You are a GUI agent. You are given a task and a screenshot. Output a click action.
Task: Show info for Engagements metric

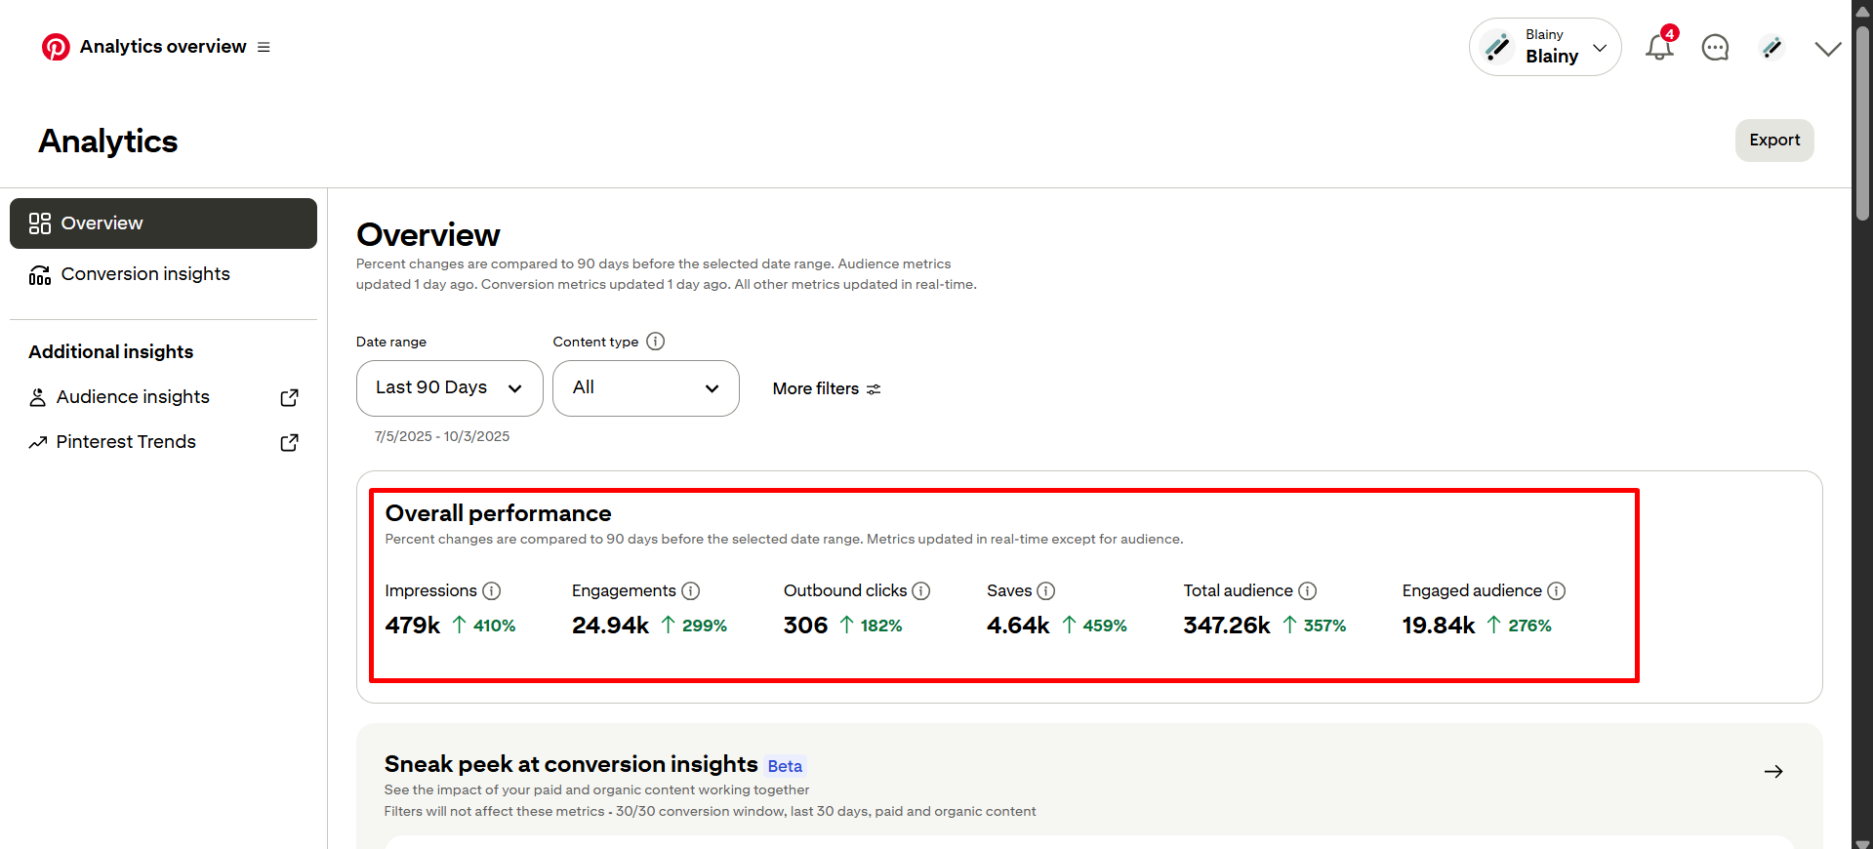(x=691, y=591)
